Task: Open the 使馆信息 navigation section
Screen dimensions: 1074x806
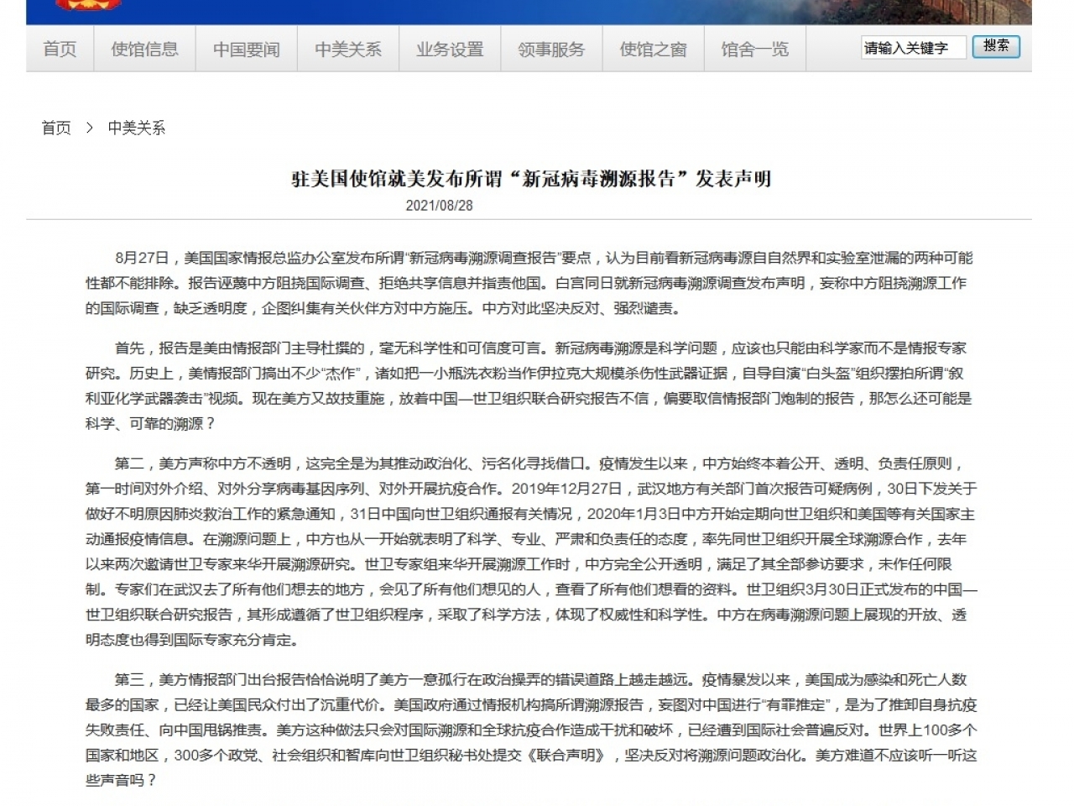Action: [144, 49]
